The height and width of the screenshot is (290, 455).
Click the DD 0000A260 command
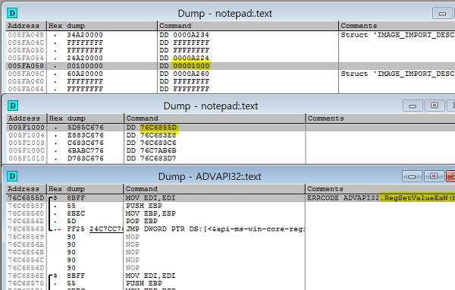point(184,74)
